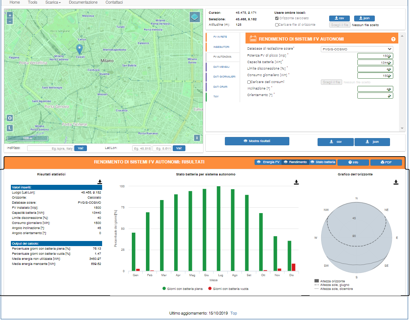Open the PVGIS-COSMO radiation database dropdown

[357, 49]
